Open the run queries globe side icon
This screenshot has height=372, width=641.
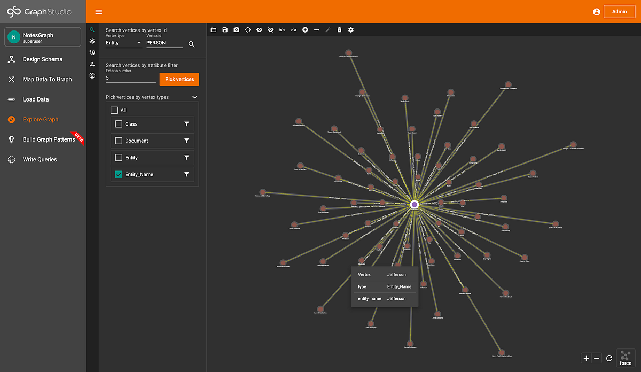click(92, 75)
